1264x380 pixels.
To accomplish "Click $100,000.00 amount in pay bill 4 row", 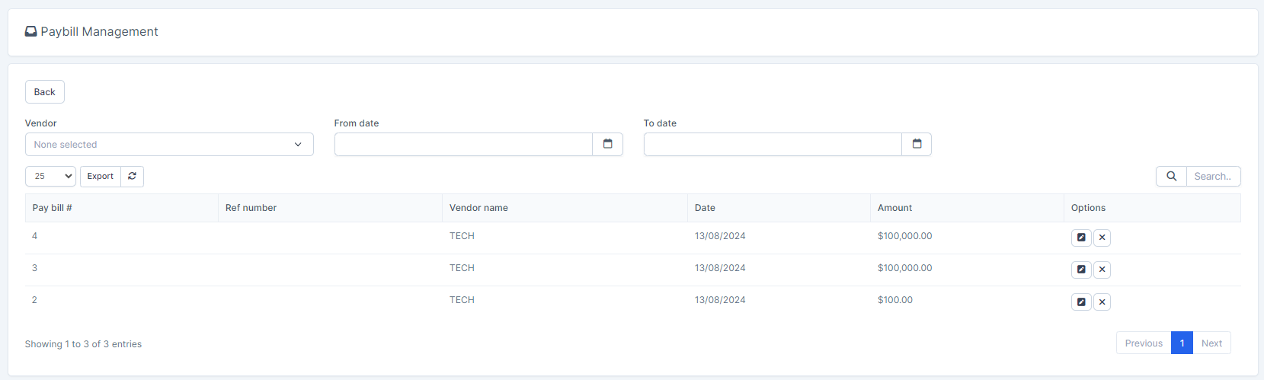I will click(905, 236).
